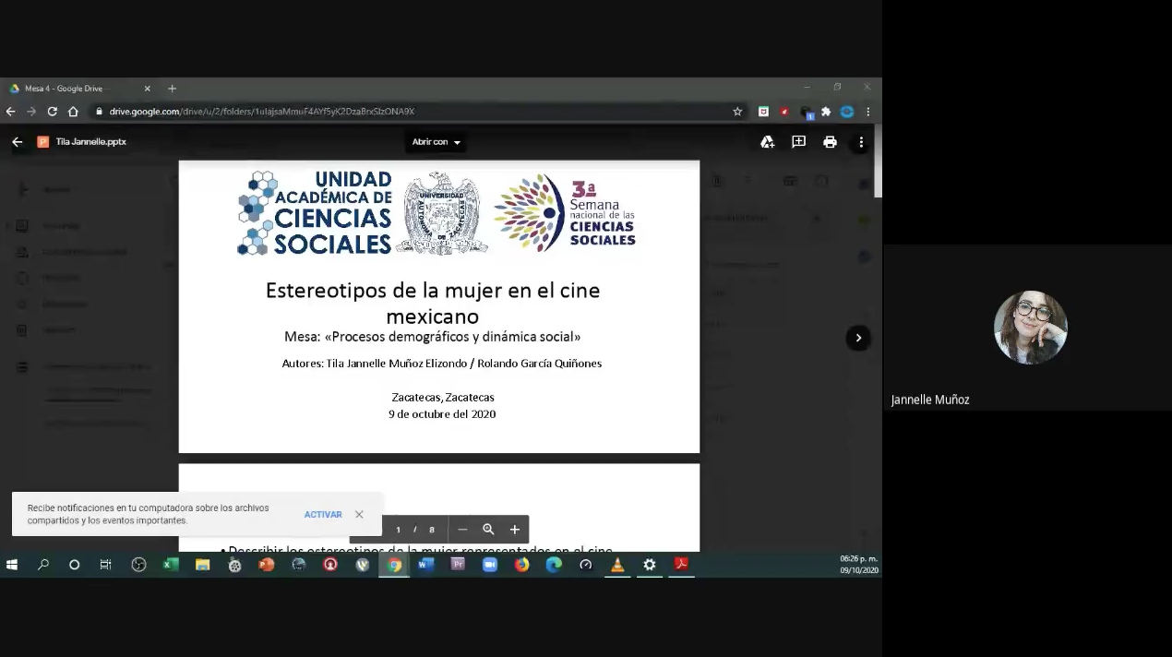The height and width of the screenshot is (657, 1172).
Task: Open Cortana circle on taskbar
Action: coord(75,565)
